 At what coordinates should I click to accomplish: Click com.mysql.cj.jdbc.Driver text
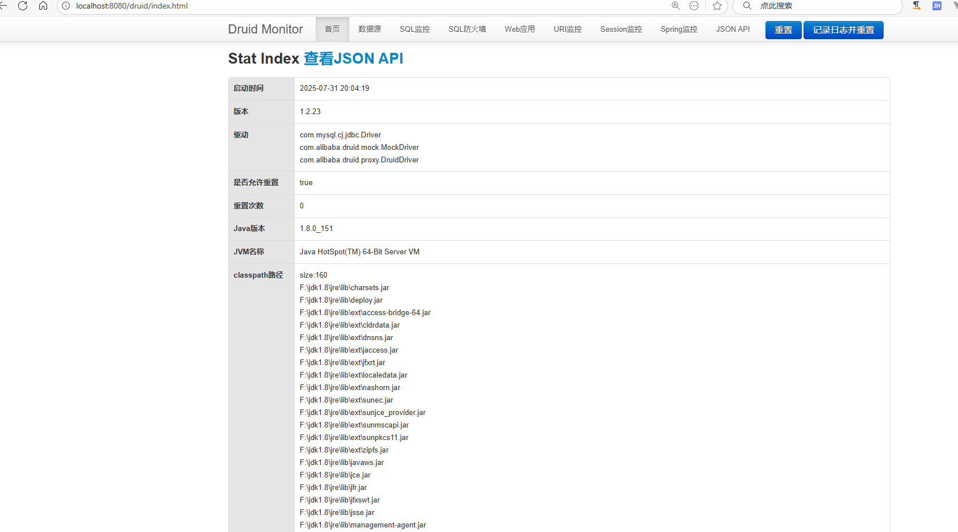click(340, 135)
